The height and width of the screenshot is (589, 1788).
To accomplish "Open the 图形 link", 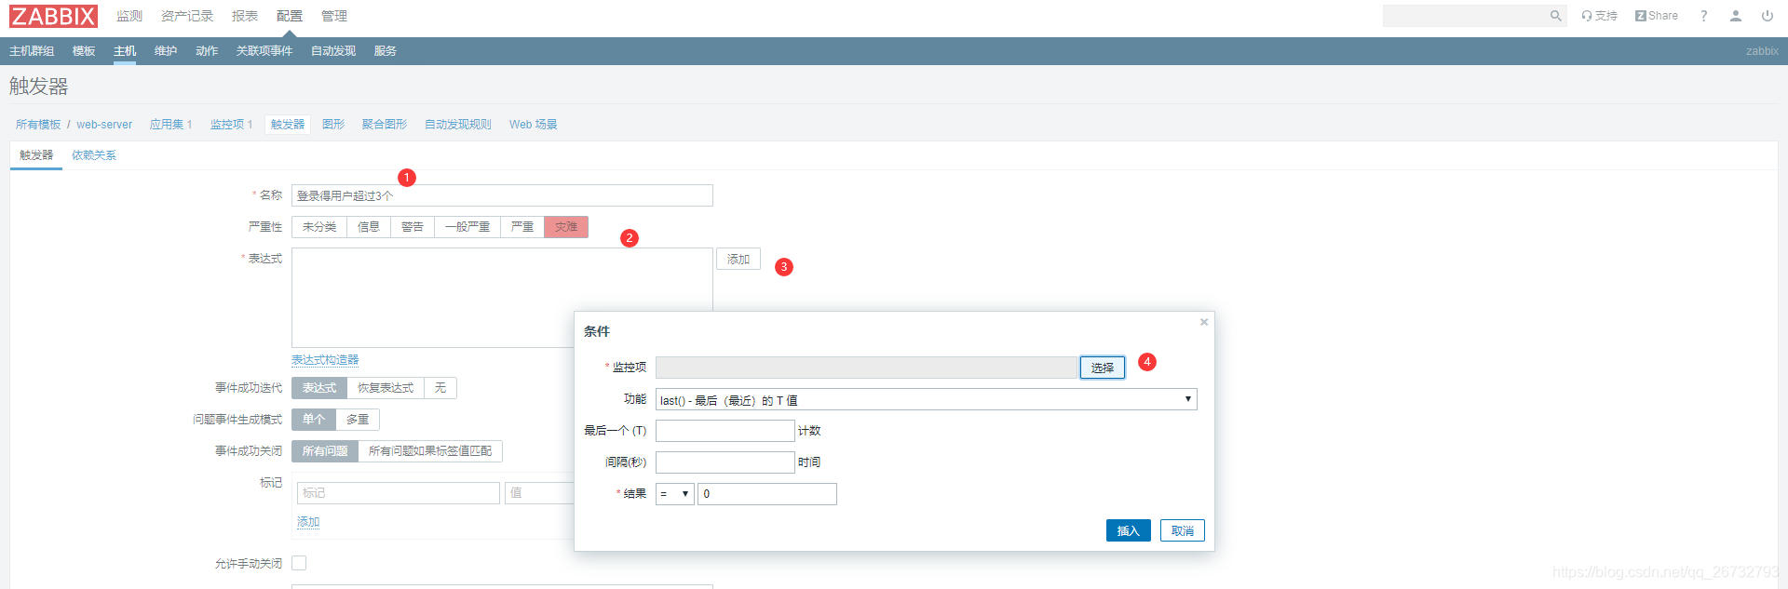I will click(x=333, y=125).
